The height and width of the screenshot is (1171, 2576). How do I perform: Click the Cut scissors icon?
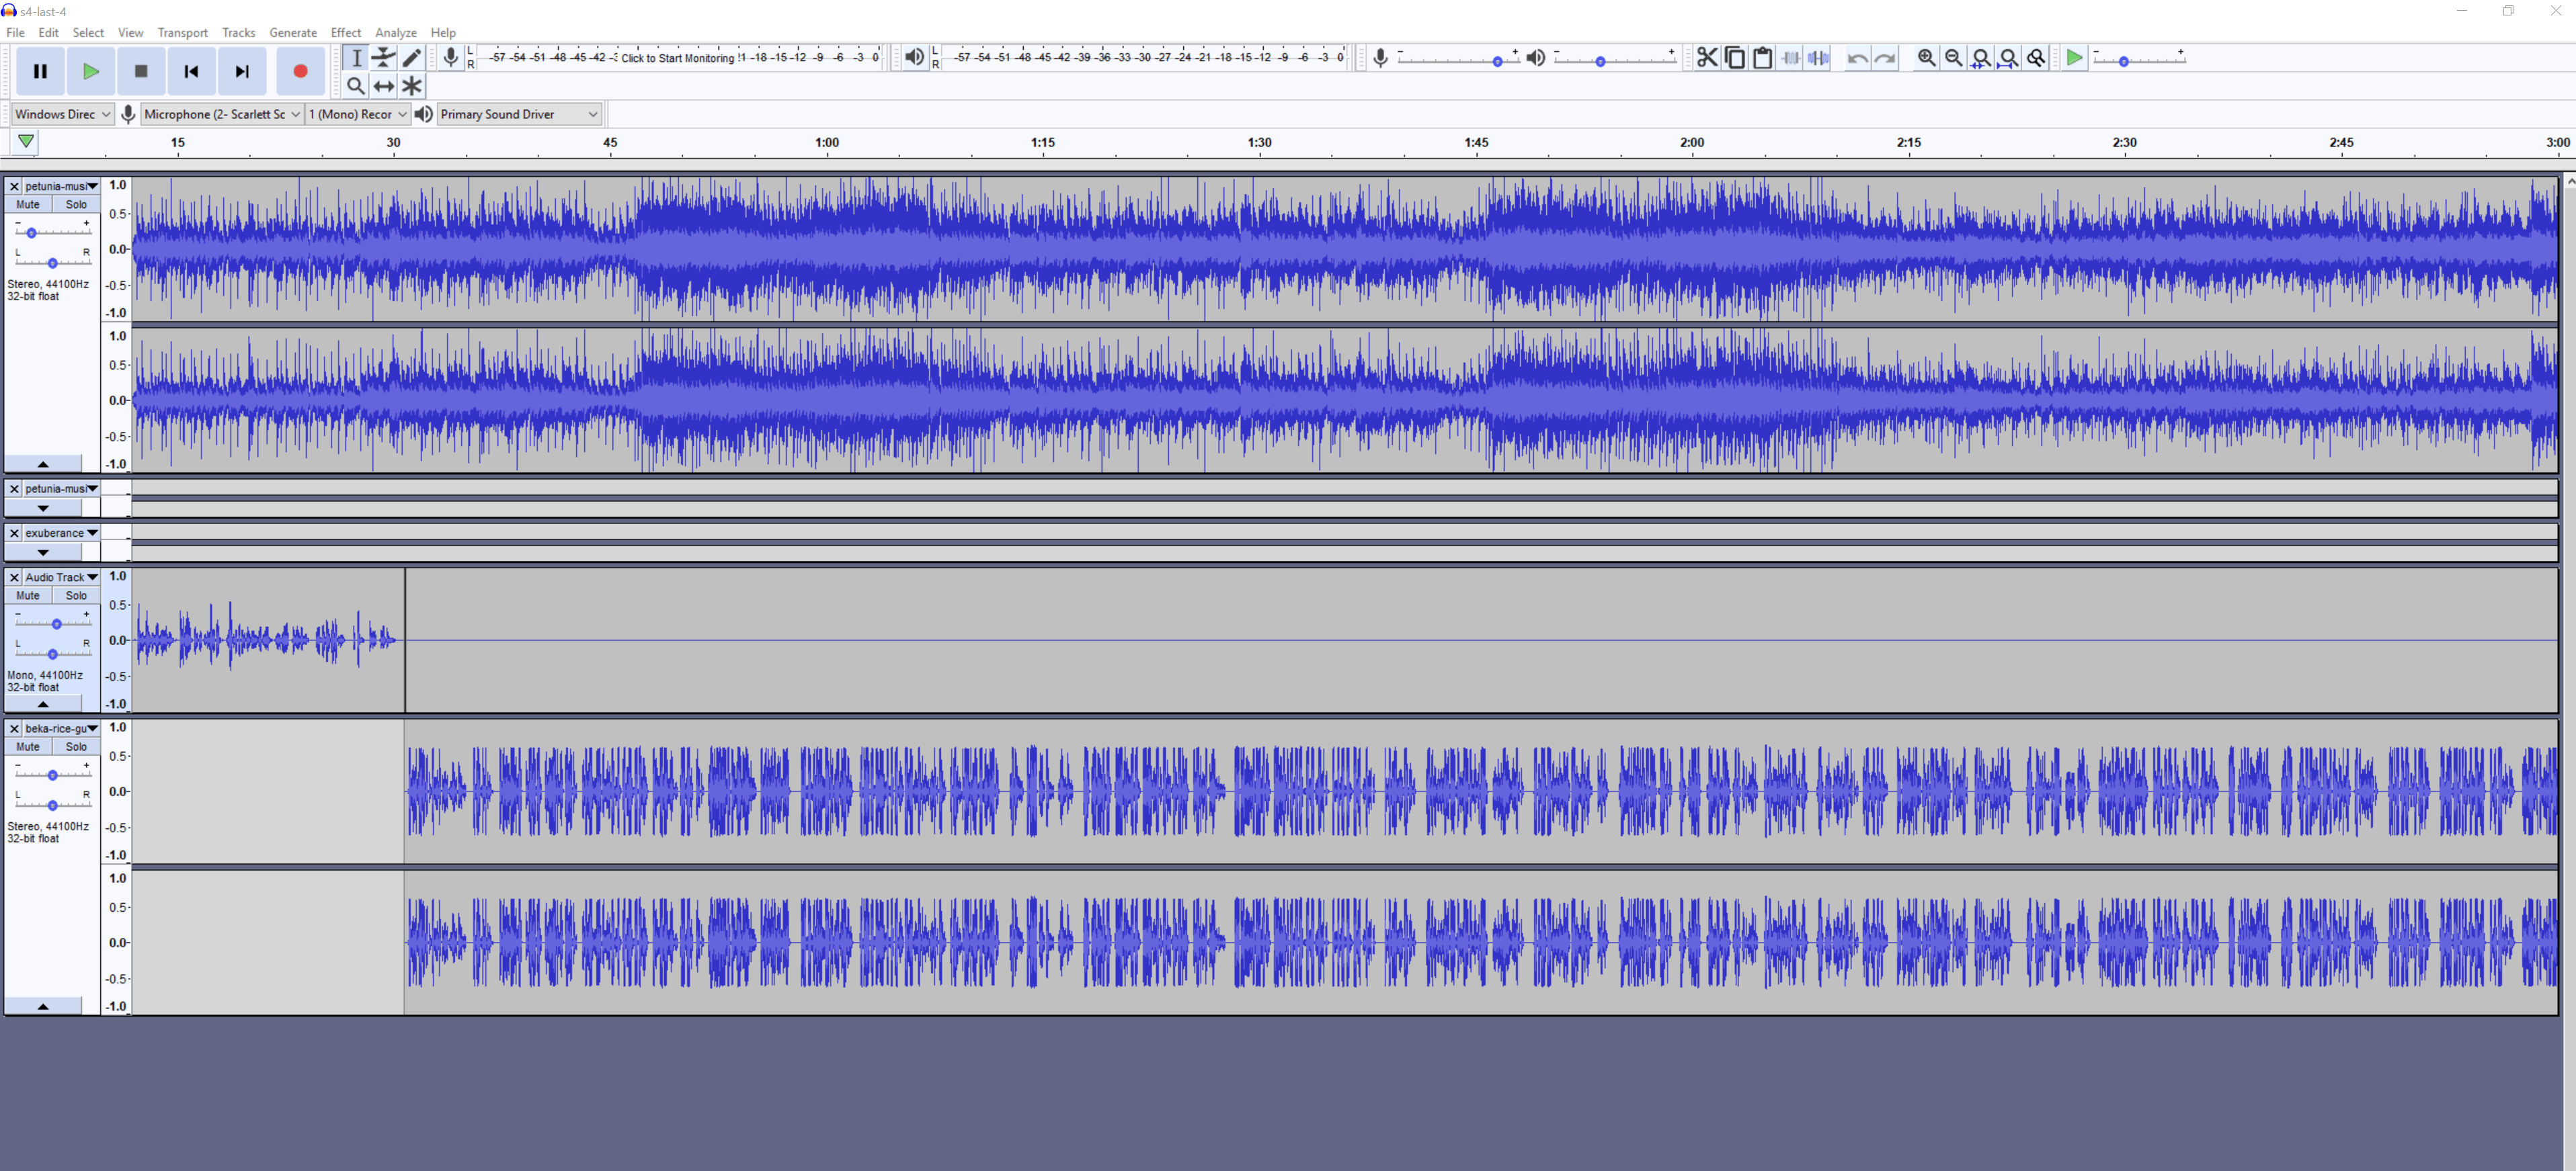click(1707, 58)
